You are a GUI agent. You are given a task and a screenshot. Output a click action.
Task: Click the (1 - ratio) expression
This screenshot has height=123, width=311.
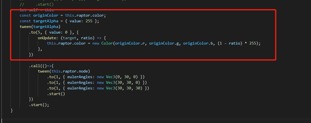(x=234, y=43)
